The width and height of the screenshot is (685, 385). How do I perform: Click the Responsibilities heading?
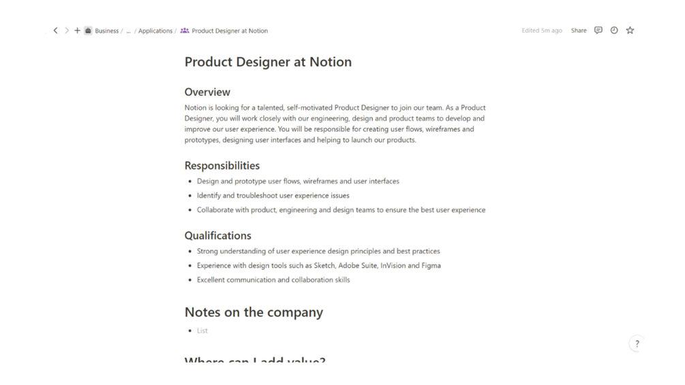pyautogui.click(x=222, y=166)
